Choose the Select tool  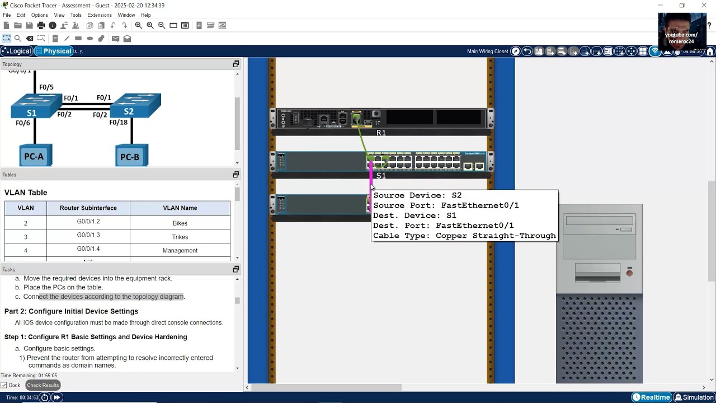[x=6, y=38]
